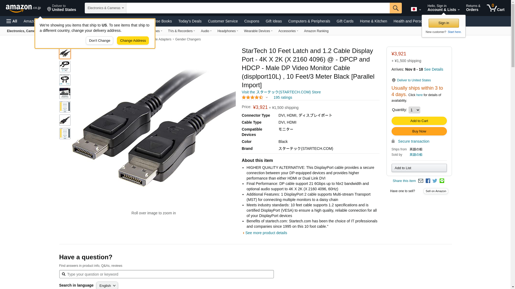The image size is (515, 289).
Task: Select the second product thumbnail
Action: [65, 67]
